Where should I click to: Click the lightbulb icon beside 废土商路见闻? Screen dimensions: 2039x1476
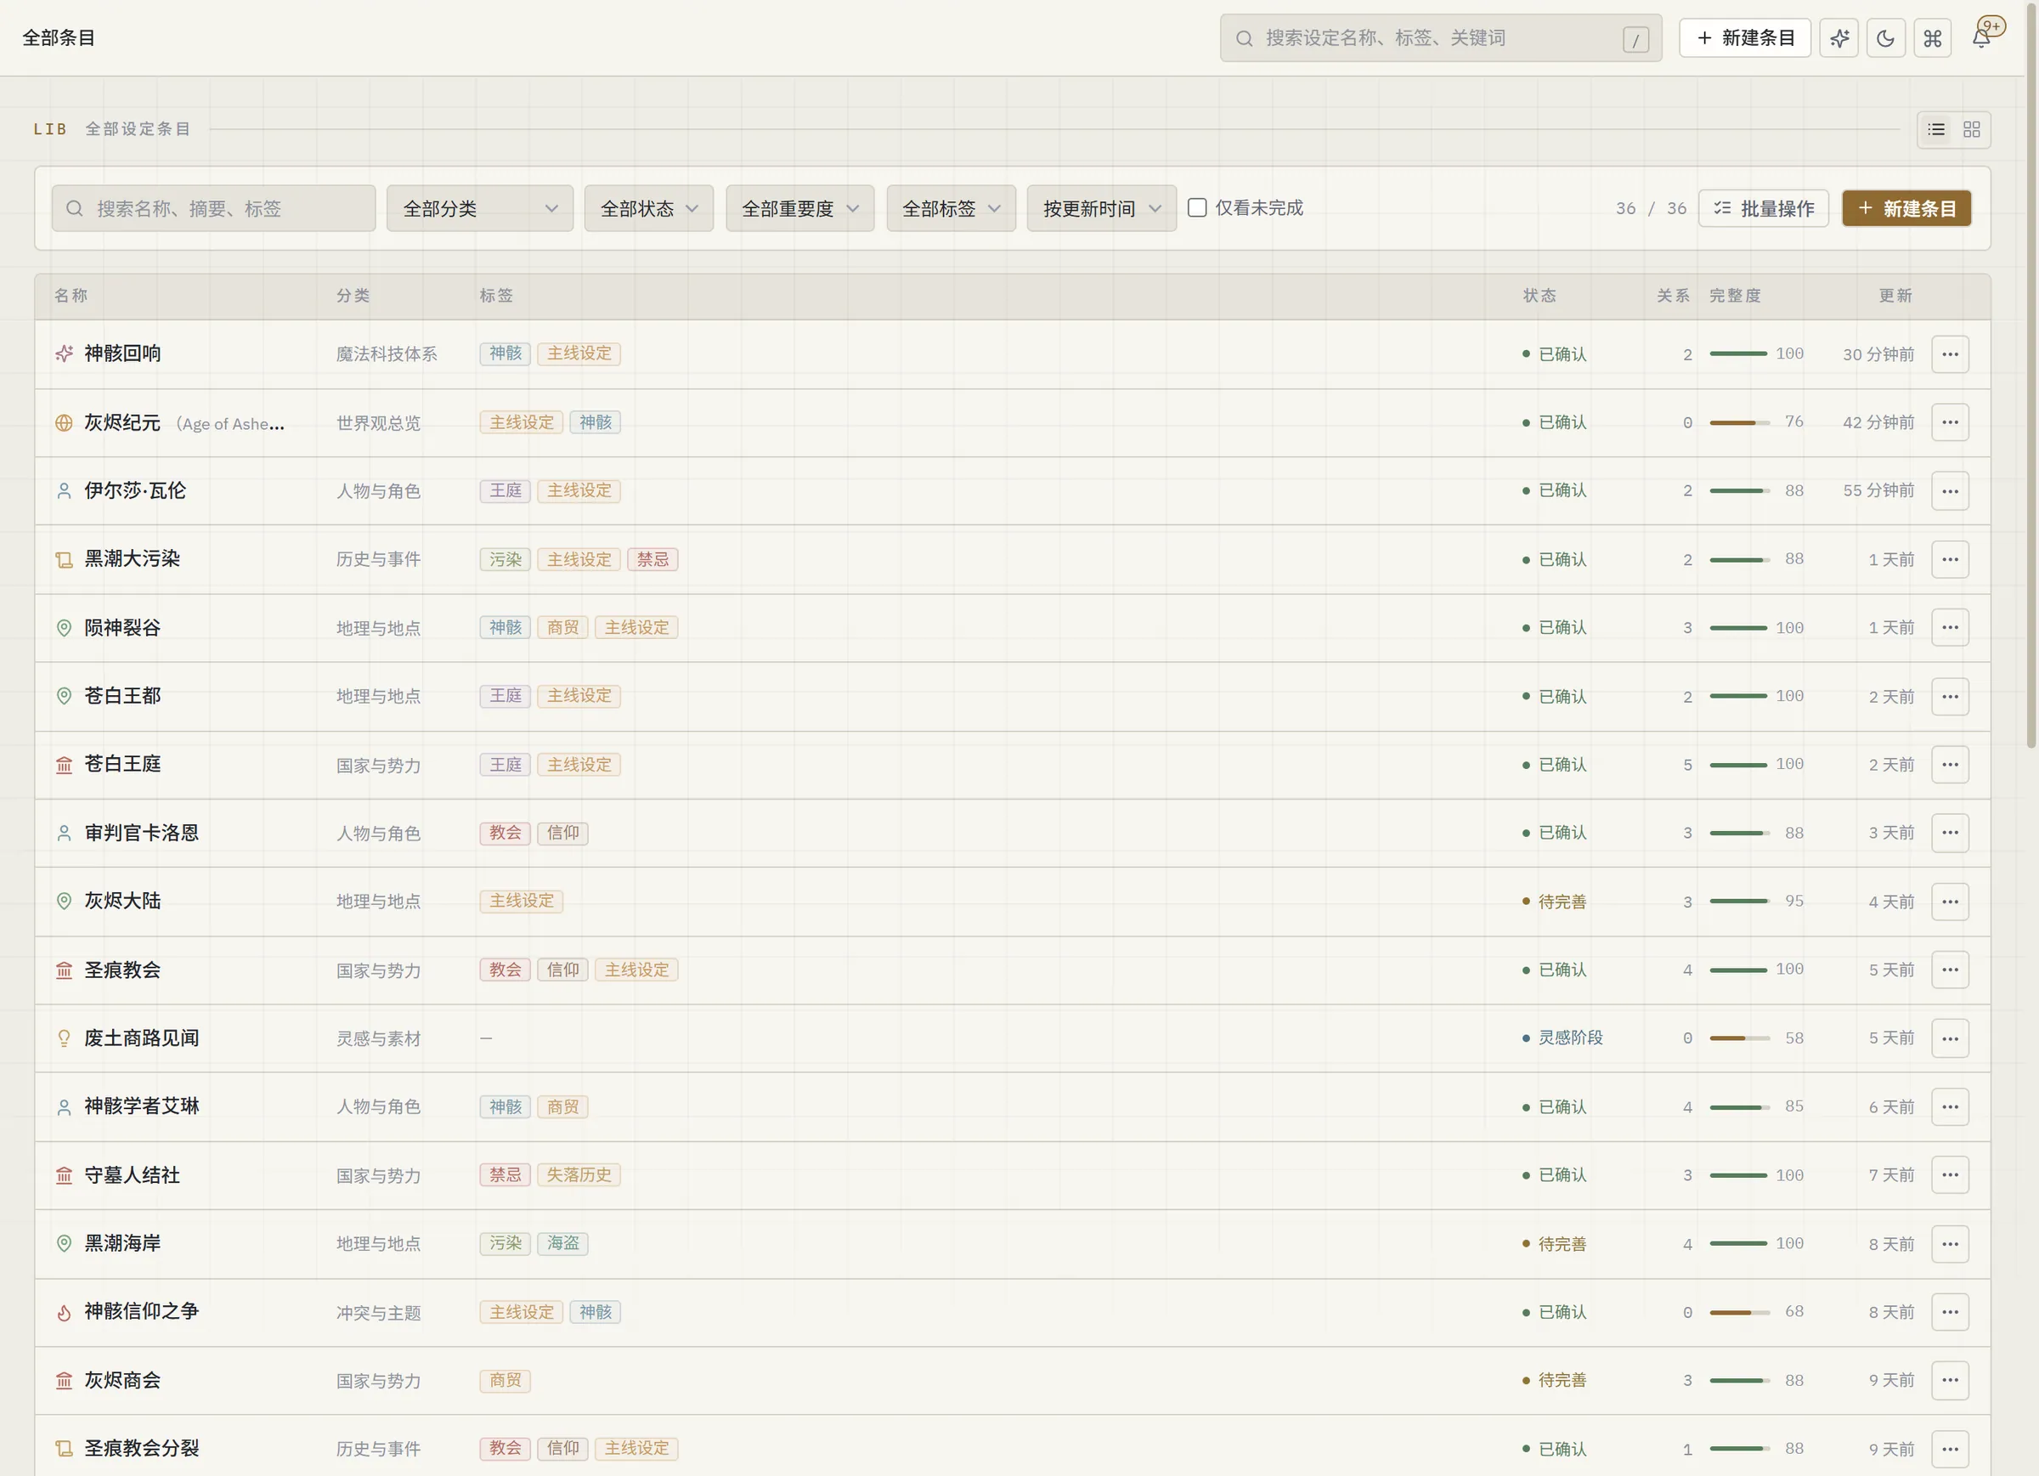[64, 1038]
